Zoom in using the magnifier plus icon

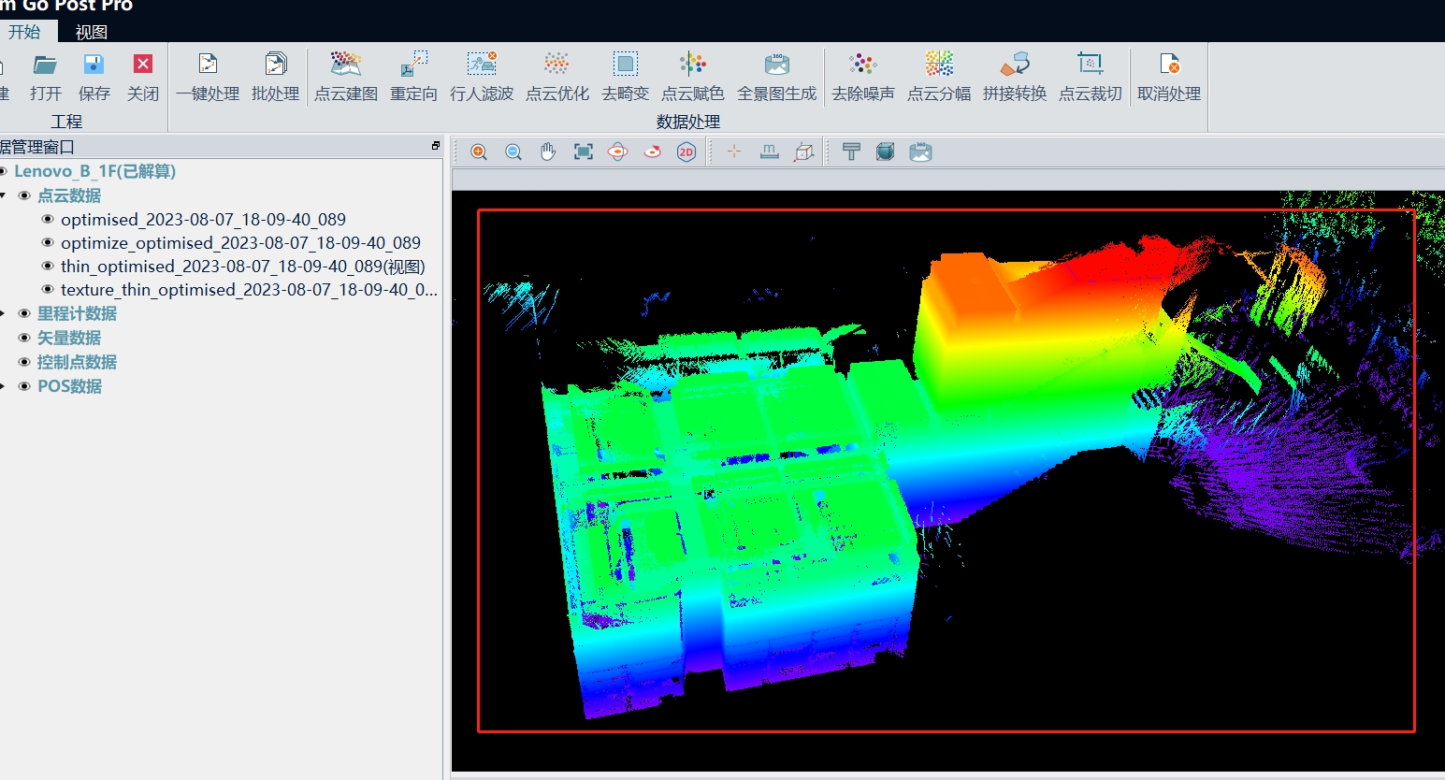point(479,152)
